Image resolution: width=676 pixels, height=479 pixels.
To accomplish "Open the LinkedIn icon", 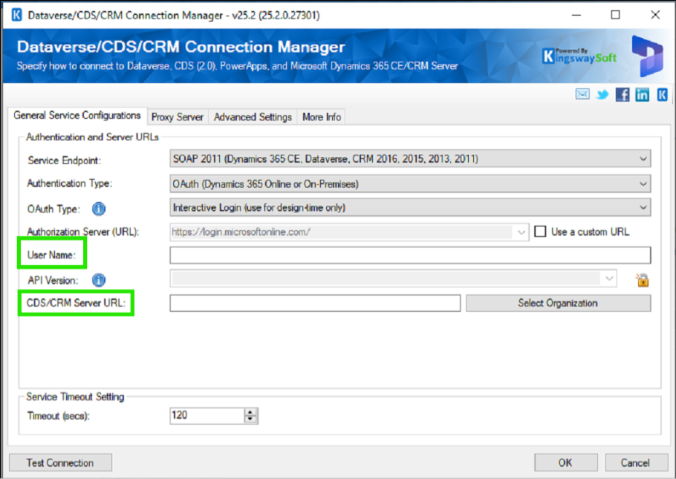I will tap(642, 94).
